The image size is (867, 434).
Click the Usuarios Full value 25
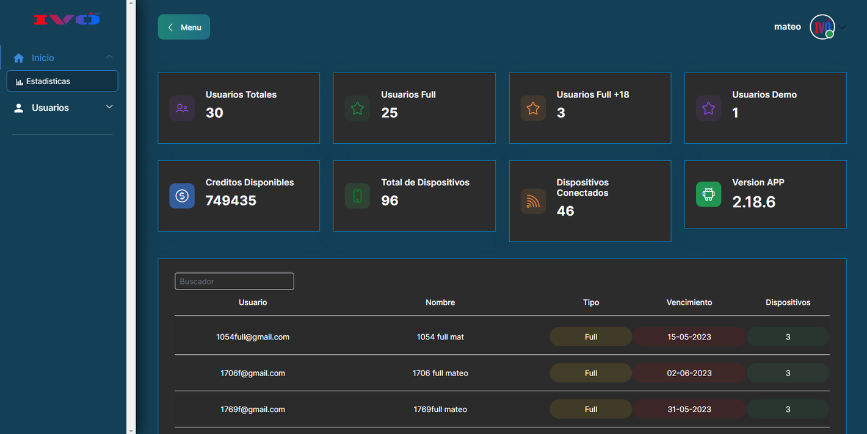[390, 113]
